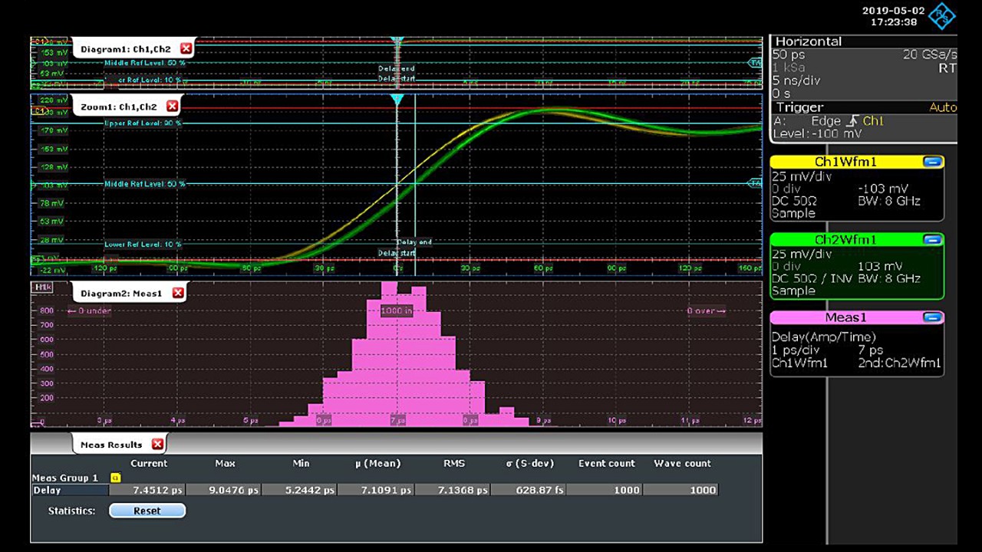Click the cyan trigger position marker in Zoom1
The image size is (982, 552).
click(x=397, y=100)
